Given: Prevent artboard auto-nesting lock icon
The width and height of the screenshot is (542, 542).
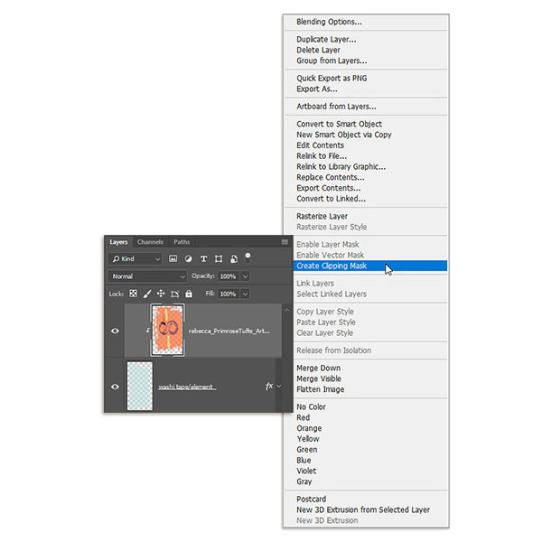Looking at the screenshot, I should coord(174,294).
